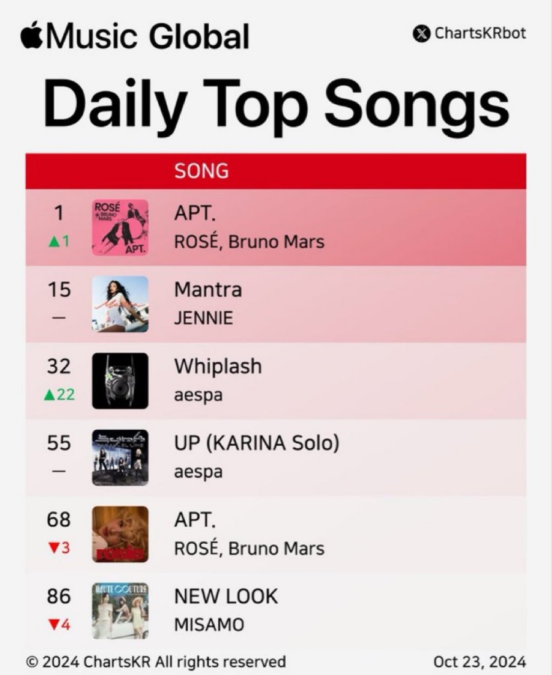Click the dash under rank 55
Screen dimensions: 552x675
point(59,471)
